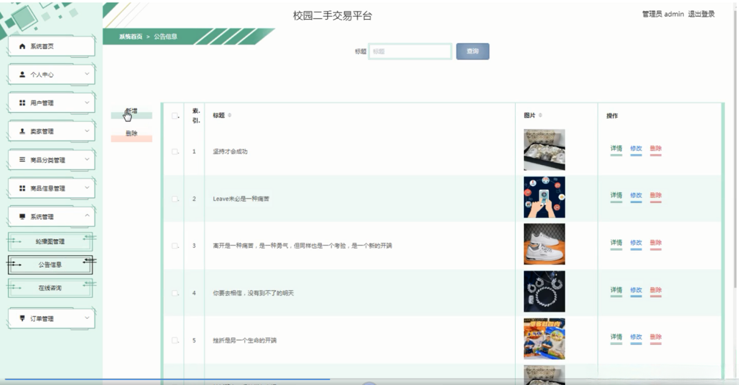Click the grid icon beside 商品信息管理
739x385 pixels.
point(24,188)
